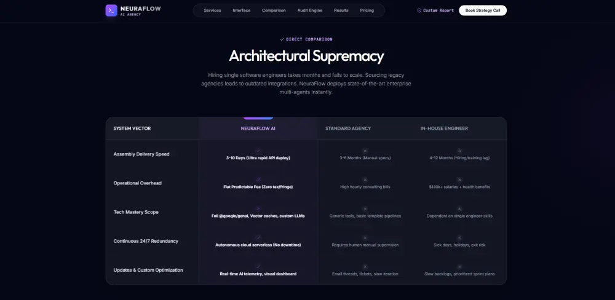Click the X icon above 4-12 Months
Image resolution: width=615 pixels, height=300 pixels.
[459, 151]
